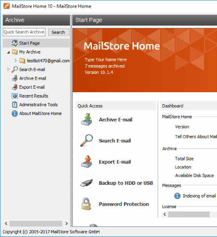Select My Archive in the tree
This screenshot has height=237, width=217.
pyautogui.click(x=30, y=52)
